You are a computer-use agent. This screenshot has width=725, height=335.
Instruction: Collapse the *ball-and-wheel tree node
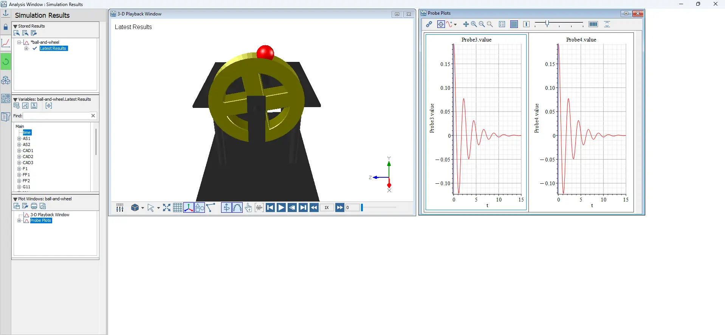19,42
